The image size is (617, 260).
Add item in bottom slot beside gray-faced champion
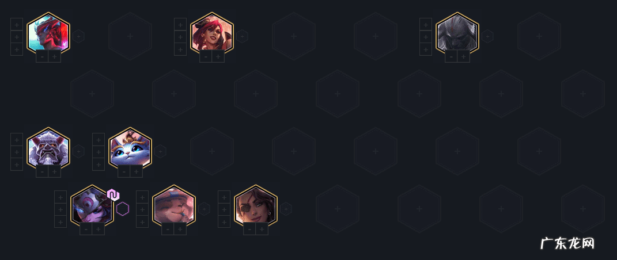pos(426,49)
